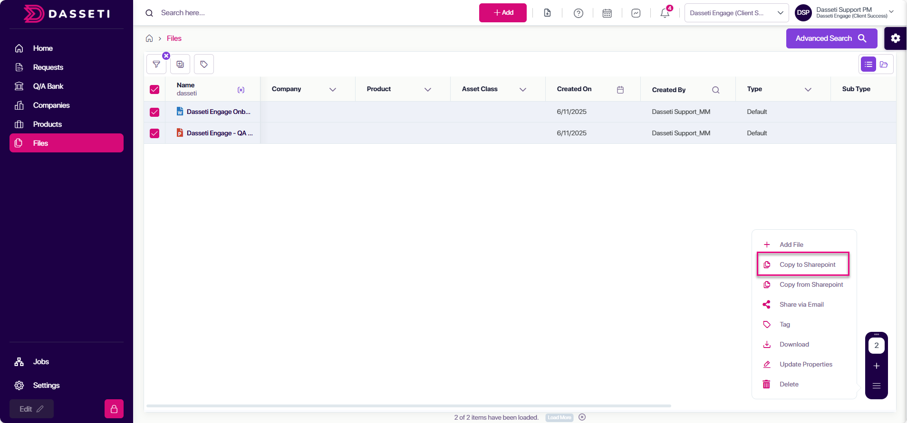Click the Dasseti logo
907x423 pixels.
[67, 14]
